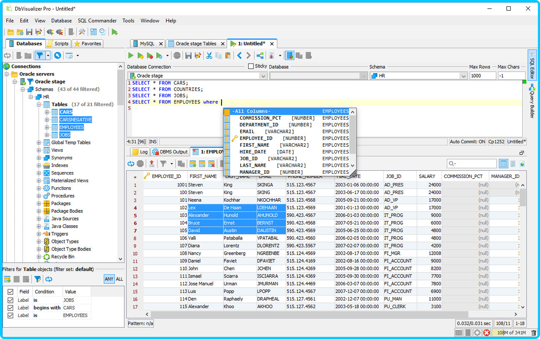Screen dimensions: 540x339
Task: Click the blue circular locate icon in Databases toolbar
Action: pos(57,56)
